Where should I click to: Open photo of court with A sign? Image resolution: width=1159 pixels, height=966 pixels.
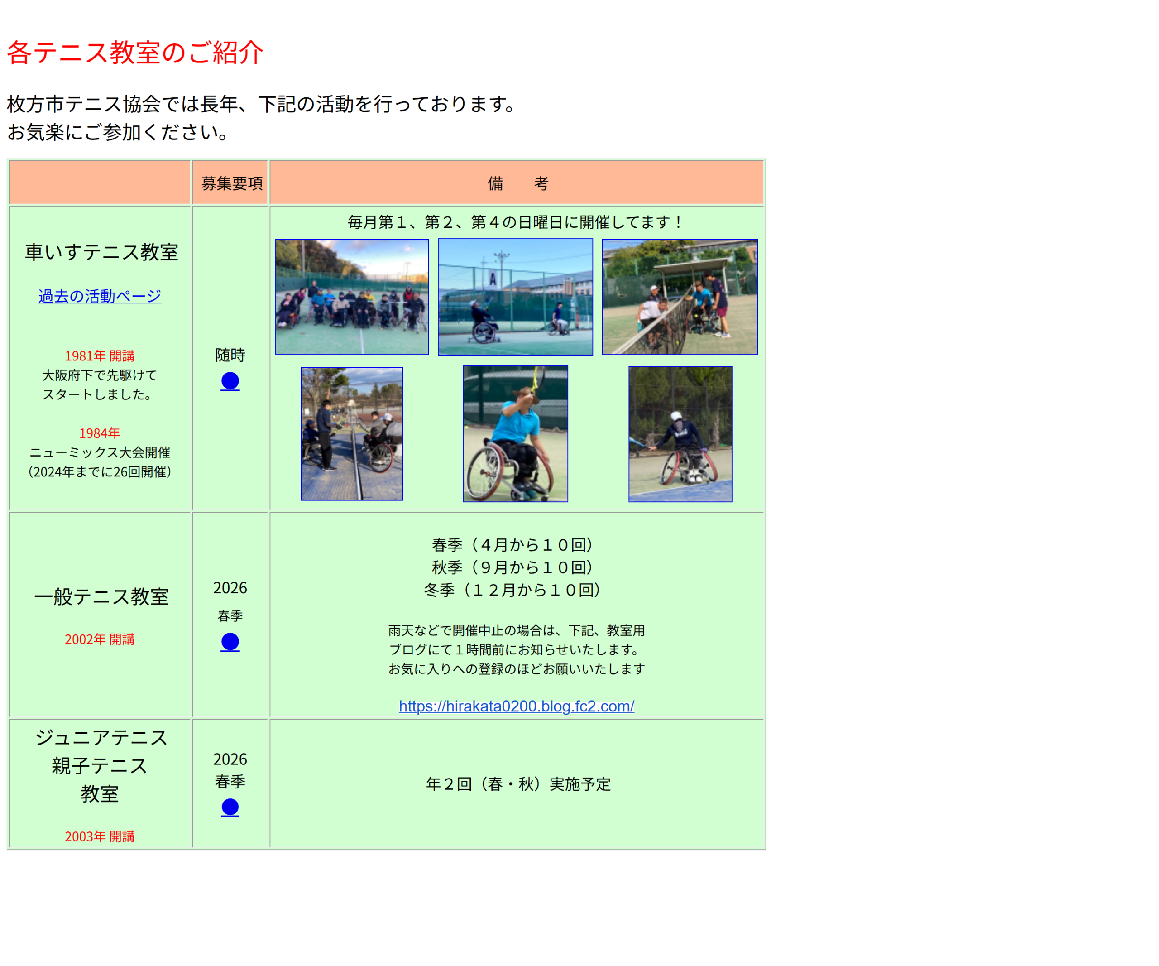(x=516, y=297)
